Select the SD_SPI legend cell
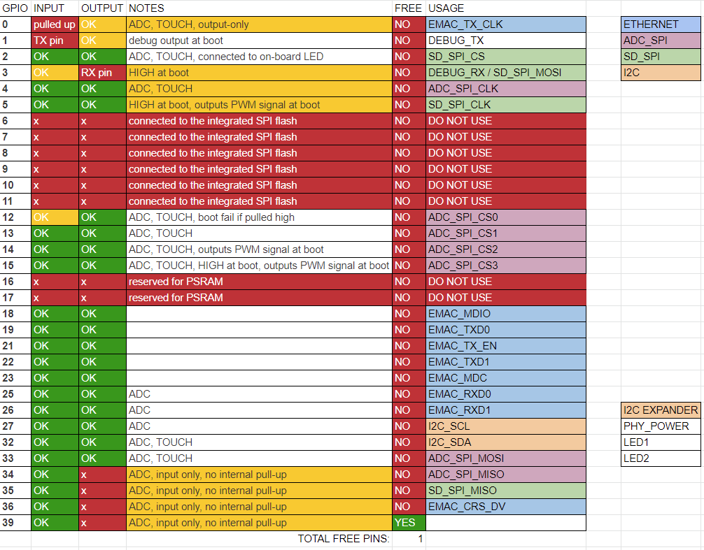Viewport: 704px width, 550px height. 661,57
